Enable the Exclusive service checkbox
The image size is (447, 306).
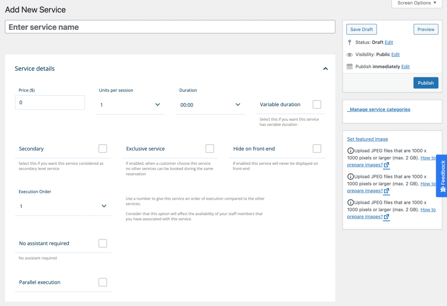(x=210, y=149)
